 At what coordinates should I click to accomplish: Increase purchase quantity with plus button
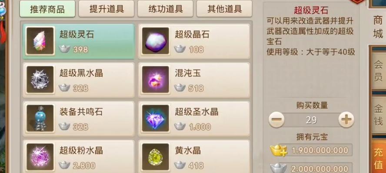[346, 120]
